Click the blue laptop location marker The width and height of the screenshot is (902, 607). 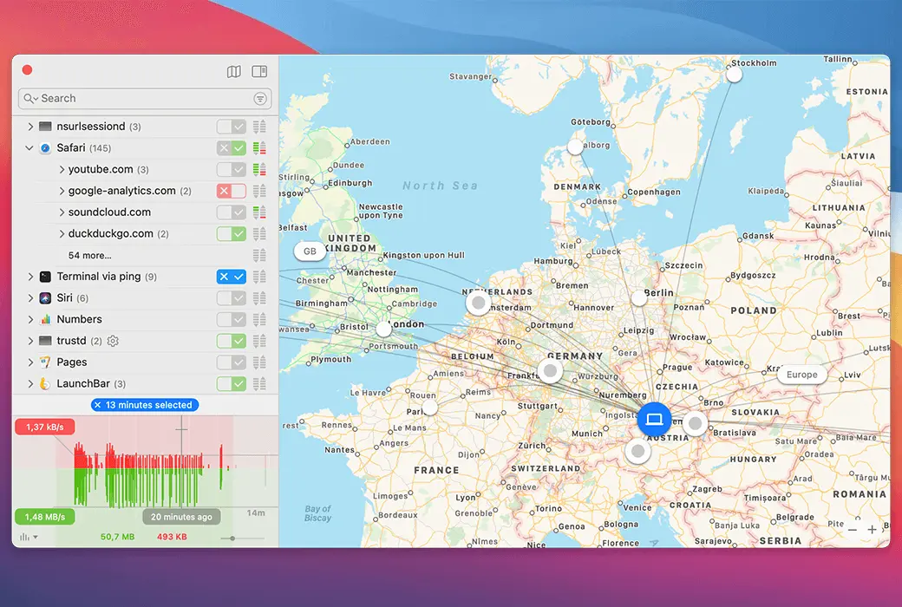654,419
